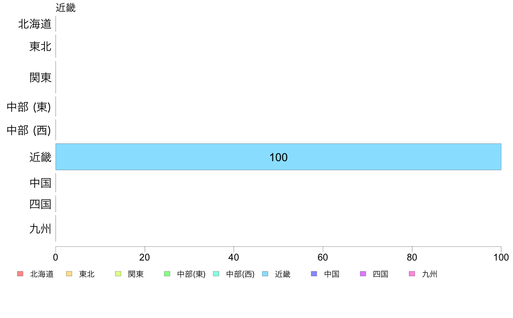Click the 東北 y-axis label
The image size is (513, 318).
[x=40, y=47]
